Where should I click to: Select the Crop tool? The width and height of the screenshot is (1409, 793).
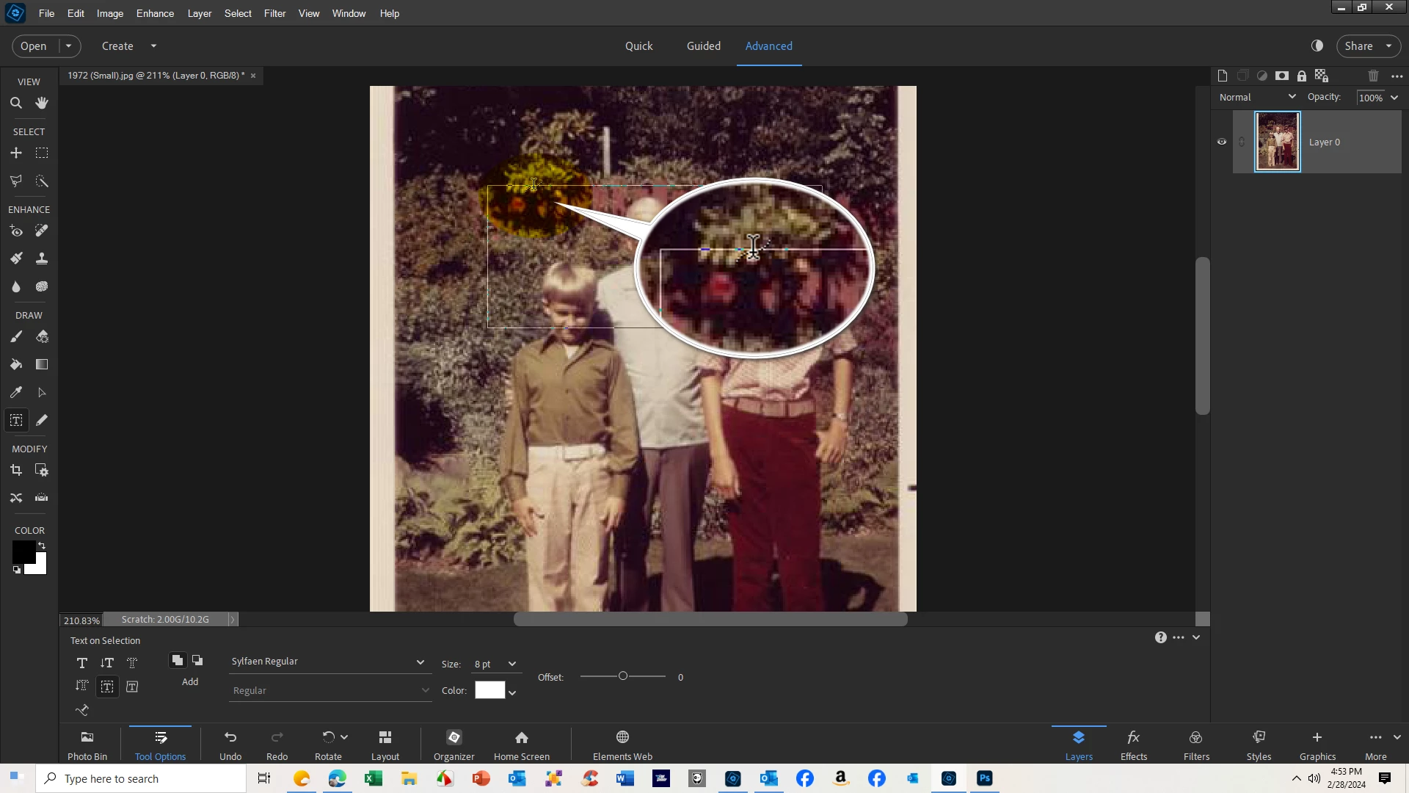pyautogui.click(x=15, y=471)
